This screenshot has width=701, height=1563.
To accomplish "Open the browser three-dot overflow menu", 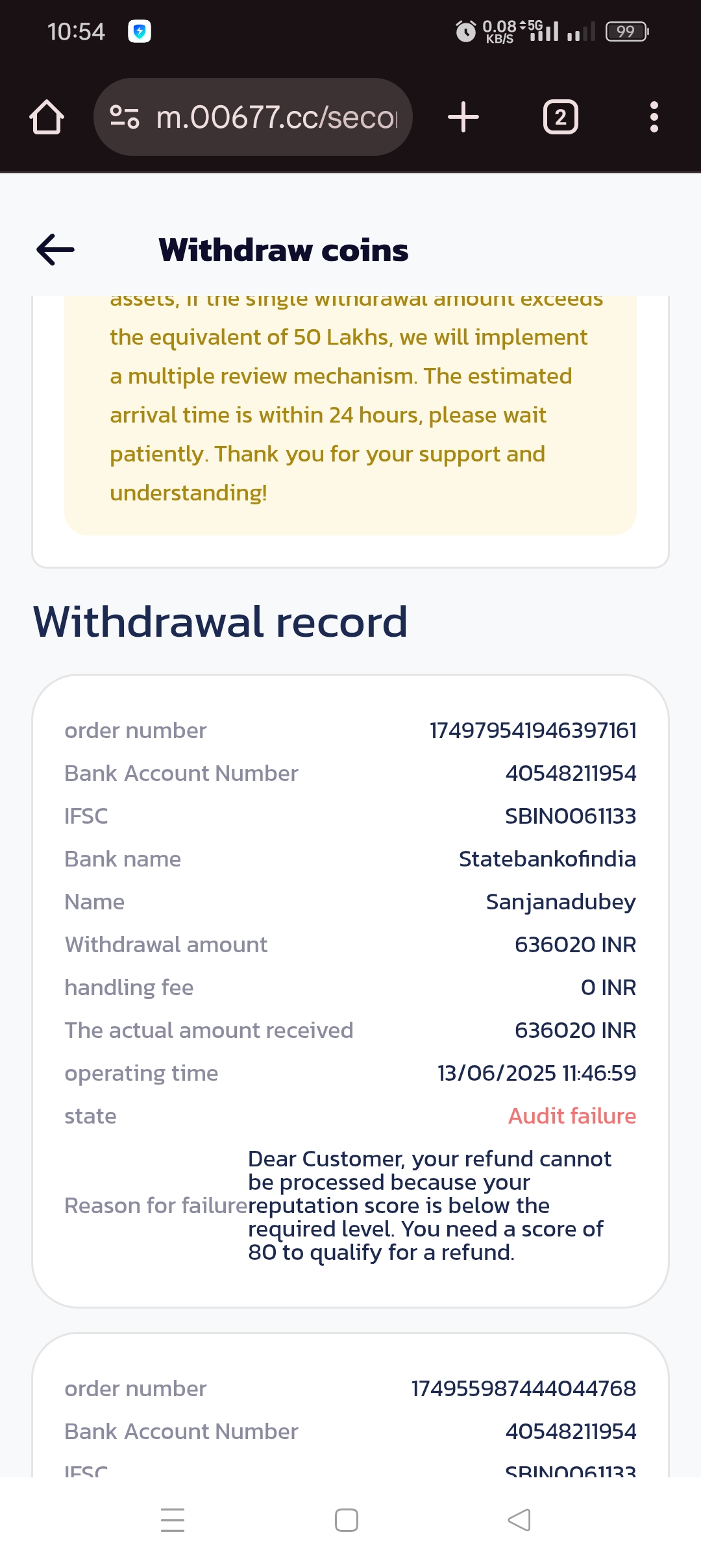I will coord(654,117).
